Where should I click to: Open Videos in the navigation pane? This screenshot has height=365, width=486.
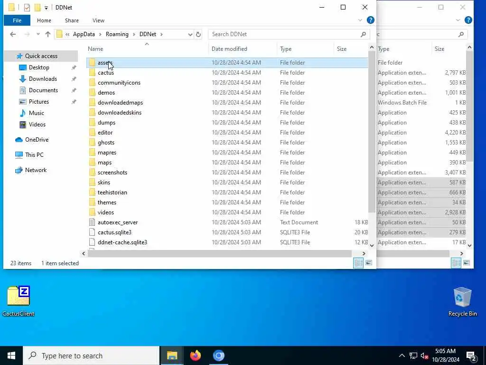click(x=37, y=125)
